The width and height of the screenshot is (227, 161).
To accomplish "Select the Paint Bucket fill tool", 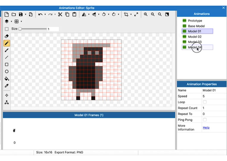I will [7, 79].
